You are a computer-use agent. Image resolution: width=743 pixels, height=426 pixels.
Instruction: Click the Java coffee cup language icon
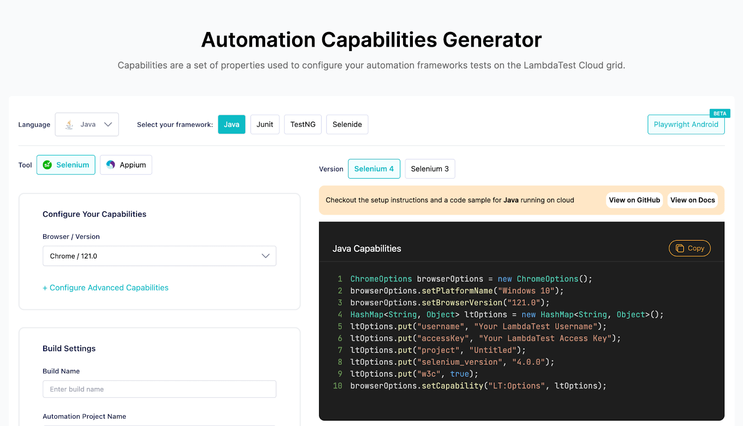[69, 124]
